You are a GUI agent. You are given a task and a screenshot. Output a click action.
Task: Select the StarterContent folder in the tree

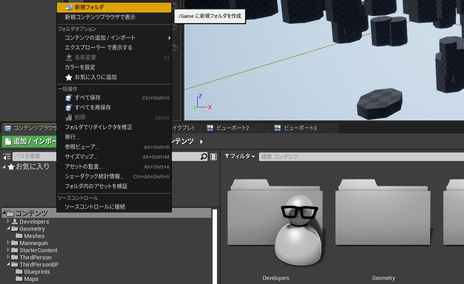pos(38,250)
